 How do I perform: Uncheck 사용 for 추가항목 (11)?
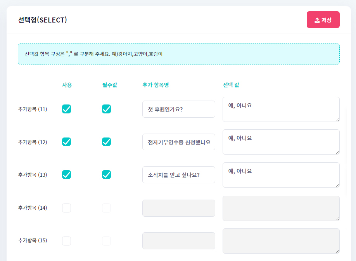(66, 109)
